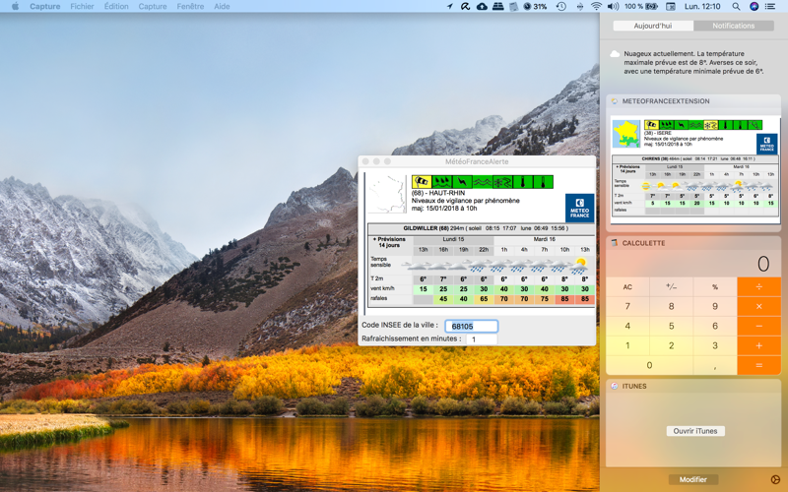Click the wind vigilance icon in MétéoFranceAlerte
The image size is (788, 492).
pos(422,182)
